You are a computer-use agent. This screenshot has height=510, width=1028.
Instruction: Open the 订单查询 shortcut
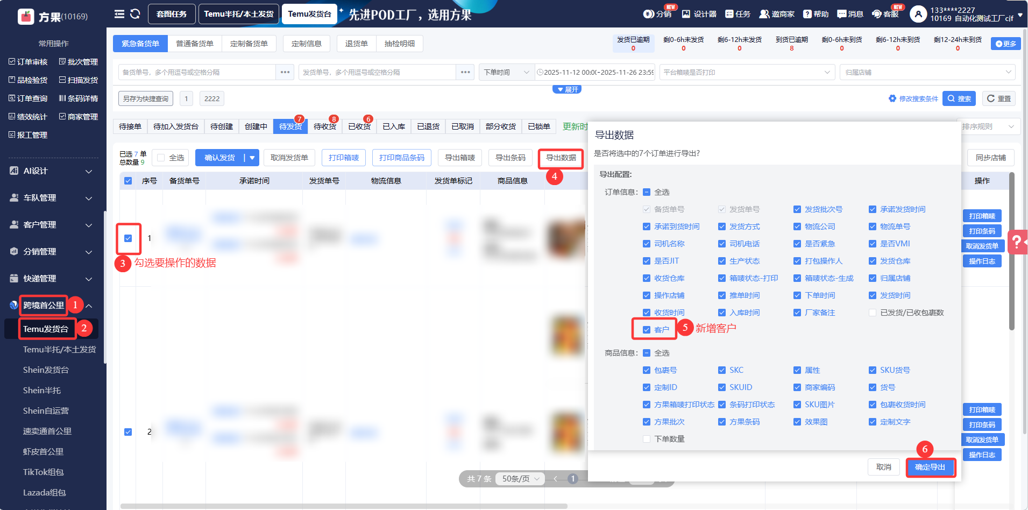28,98
